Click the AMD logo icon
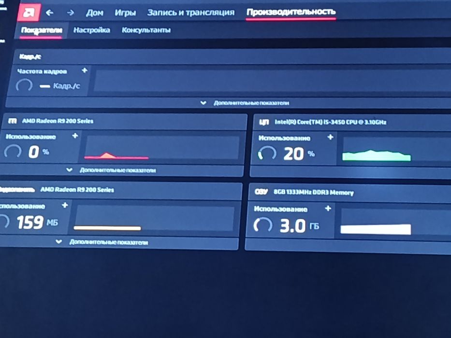This screenshot has height=338, width=451. pos(29,13)
